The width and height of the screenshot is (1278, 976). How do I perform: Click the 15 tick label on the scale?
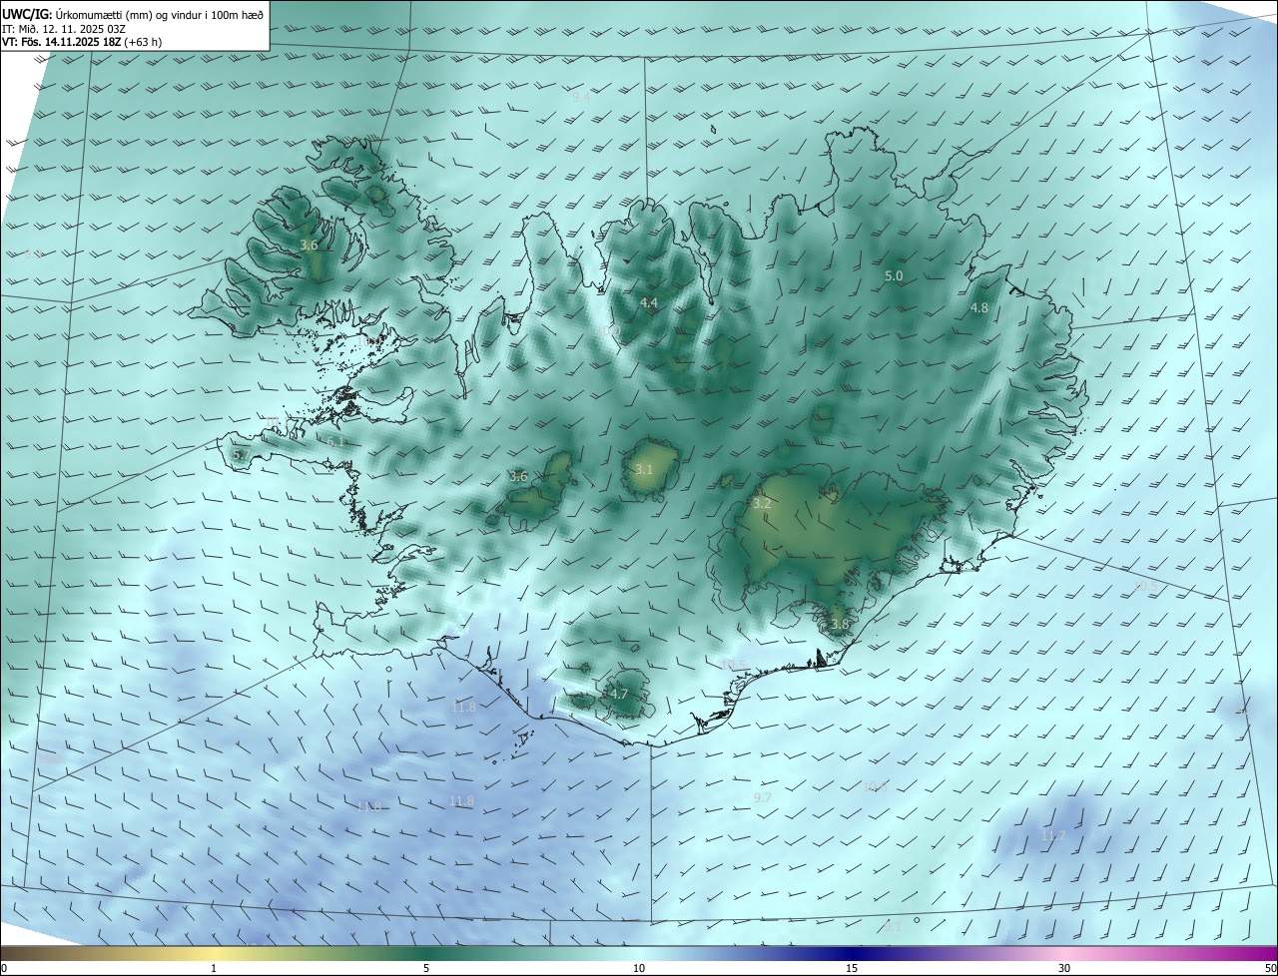[852, 968]
